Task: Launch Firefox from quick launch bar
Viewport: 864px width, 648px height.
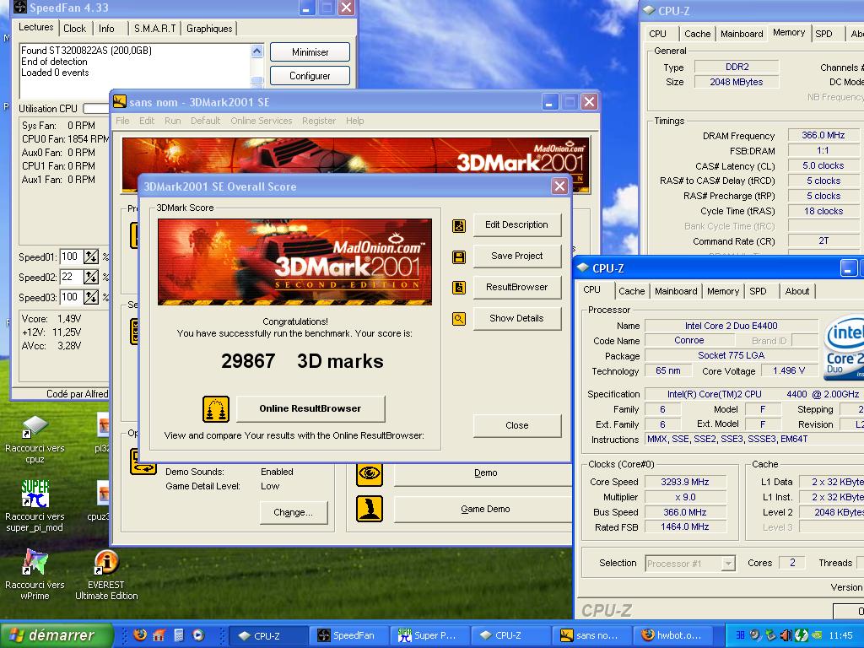Action: point(140,634)
